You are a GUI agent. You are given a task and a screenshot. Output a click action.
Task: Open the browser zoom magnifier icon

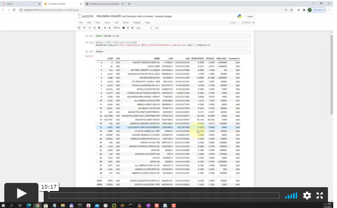pyautogui.click(x=286, y=10)
